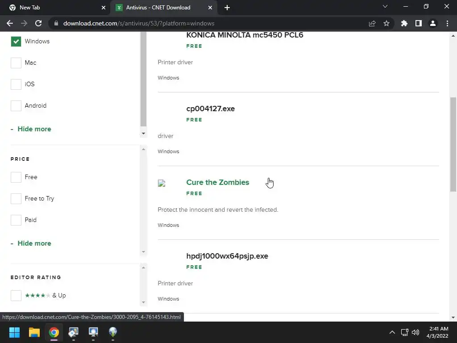Open the Chrome three-dot menu
Screen dimensions: 457x343
(447, 23)
